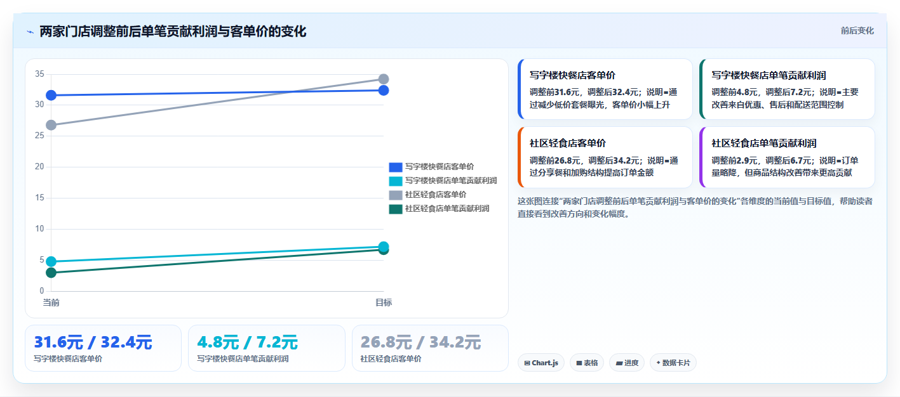Screen dimensions: 900x397
Task: Click the 35 y-axis tick label
Action: pyautogui.click(x=39, y=74)
